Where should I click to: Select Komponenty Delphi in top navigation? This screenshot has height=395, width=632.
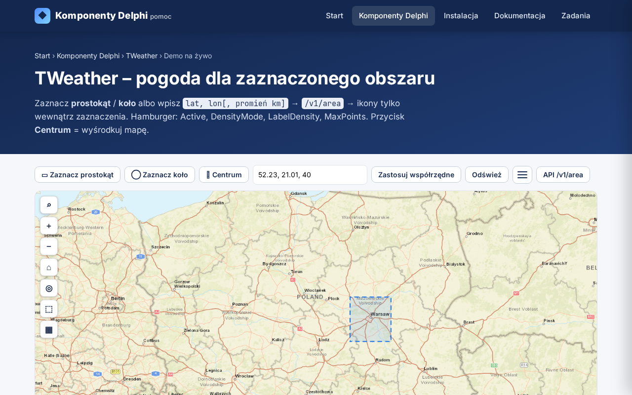[394, 16]
